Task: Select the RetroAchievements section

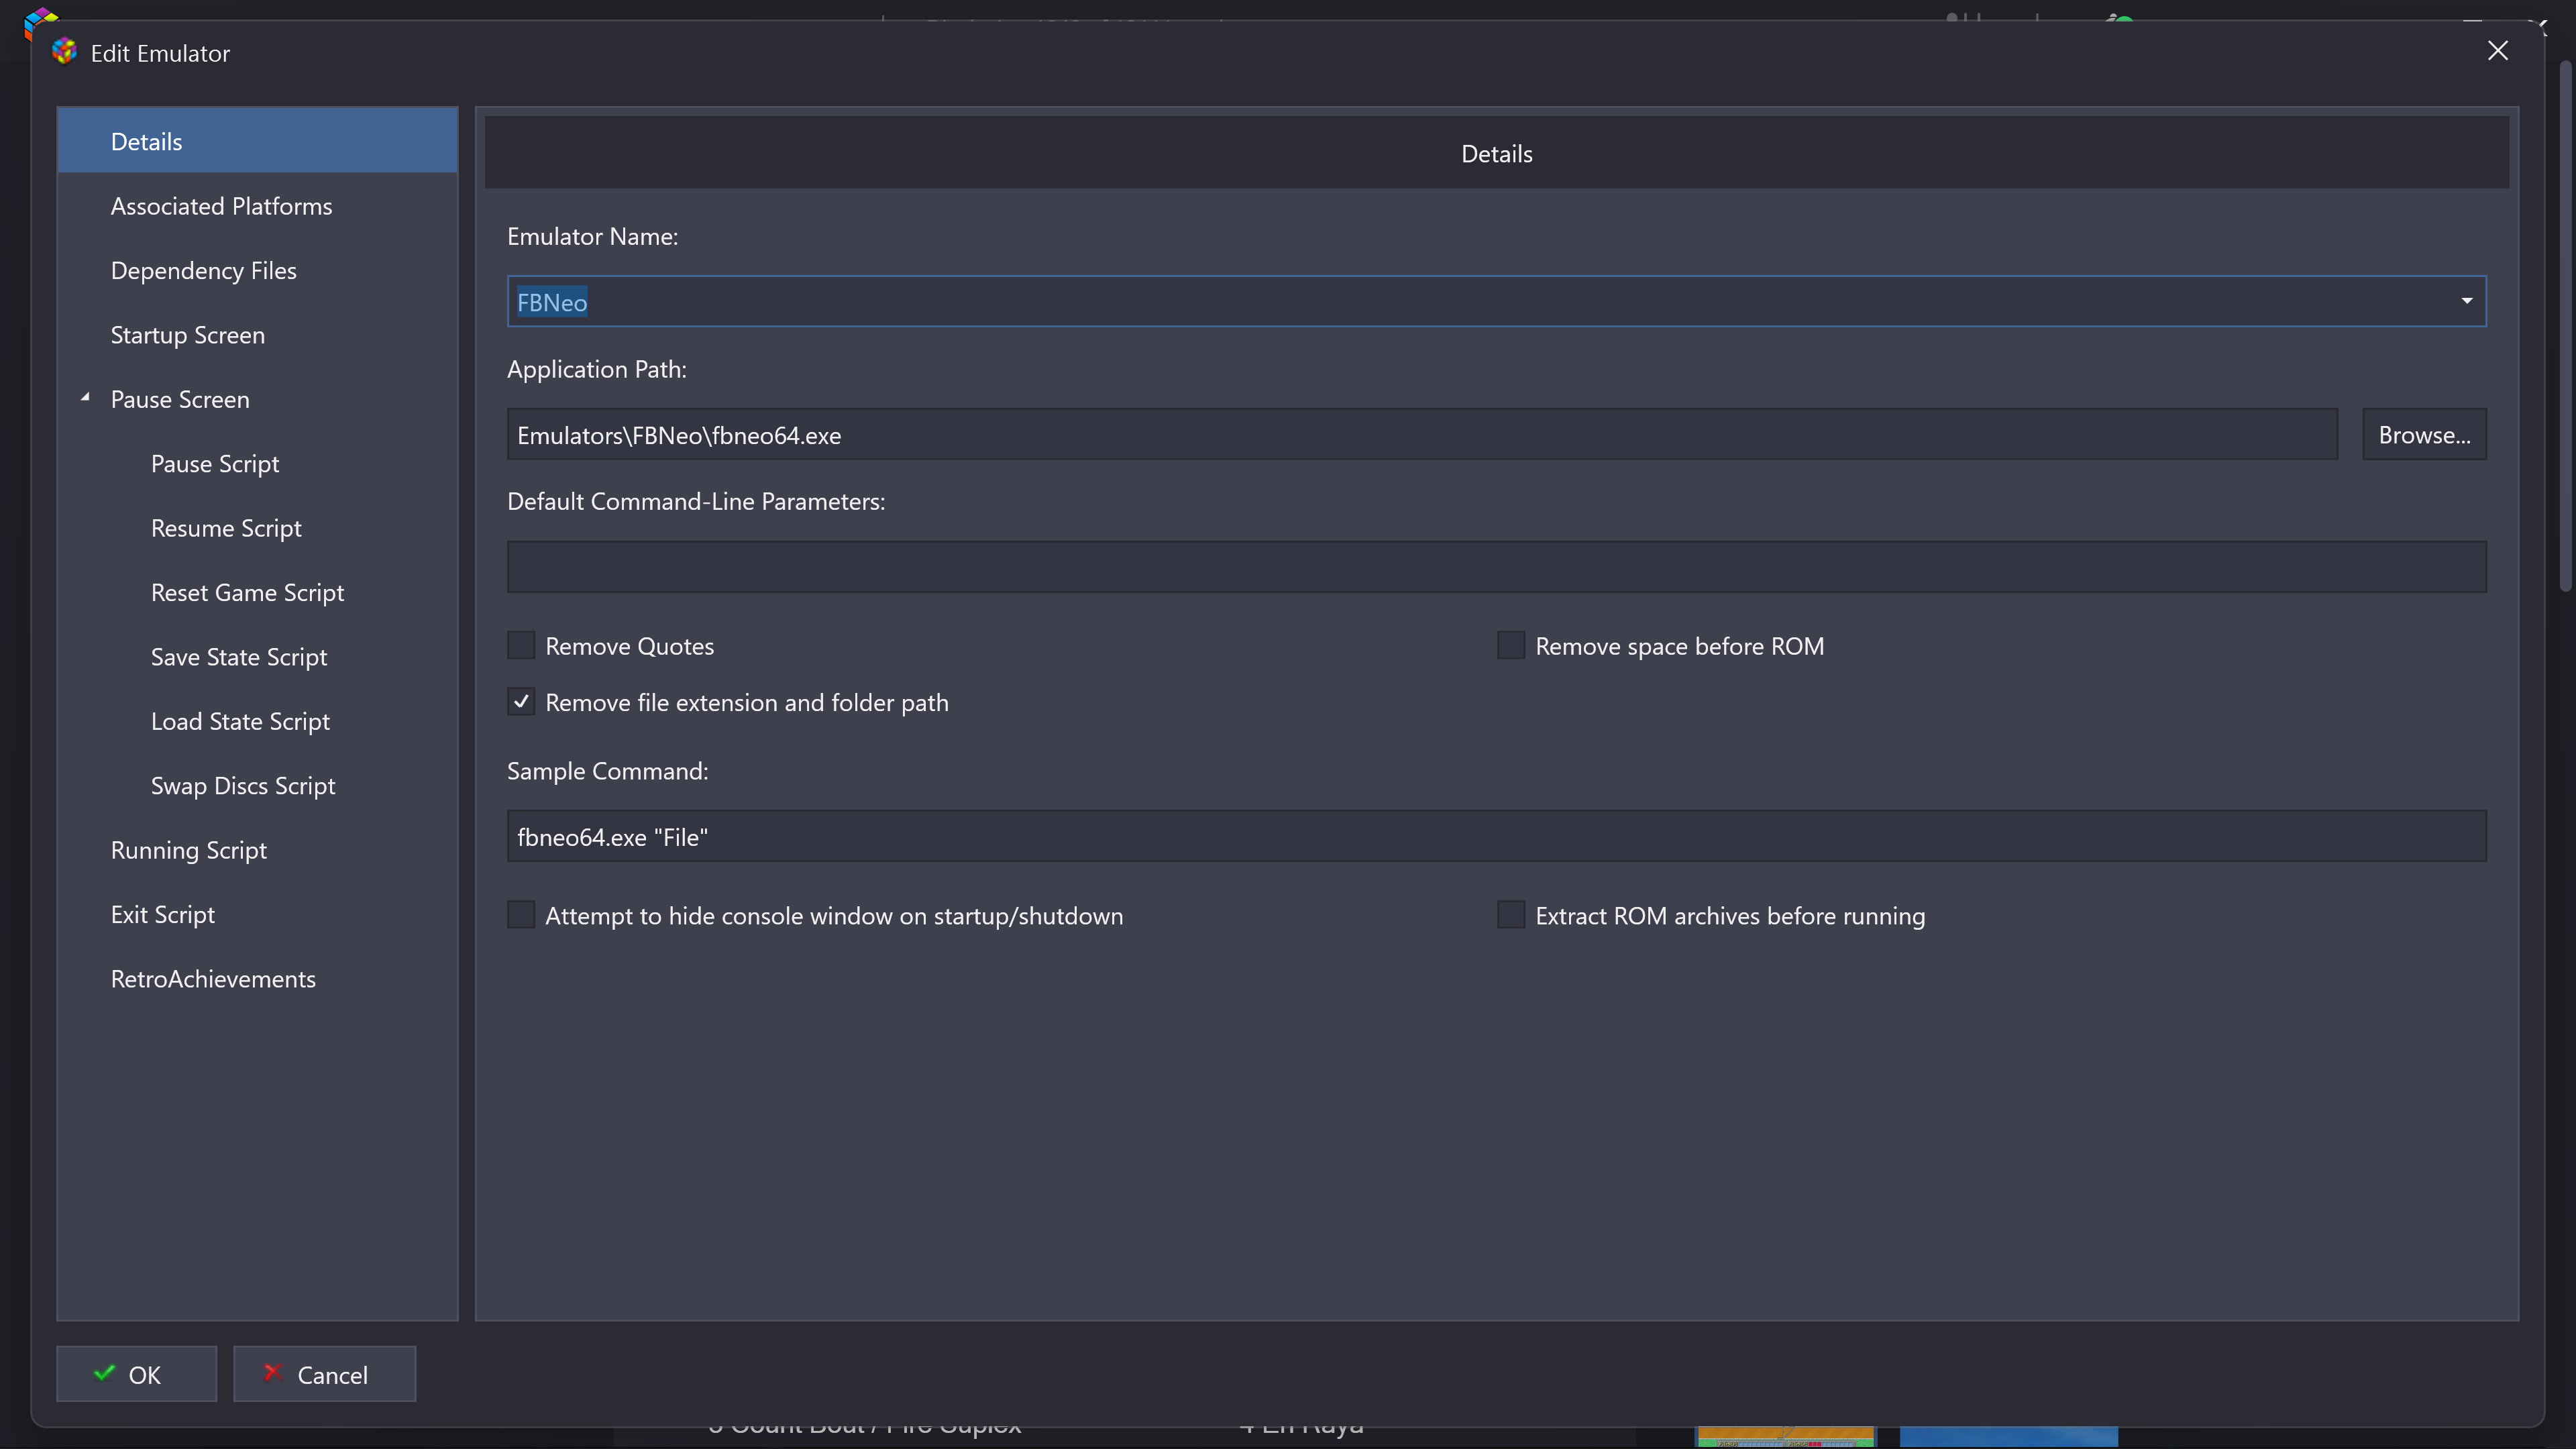Action: click(x=213, y=979)
